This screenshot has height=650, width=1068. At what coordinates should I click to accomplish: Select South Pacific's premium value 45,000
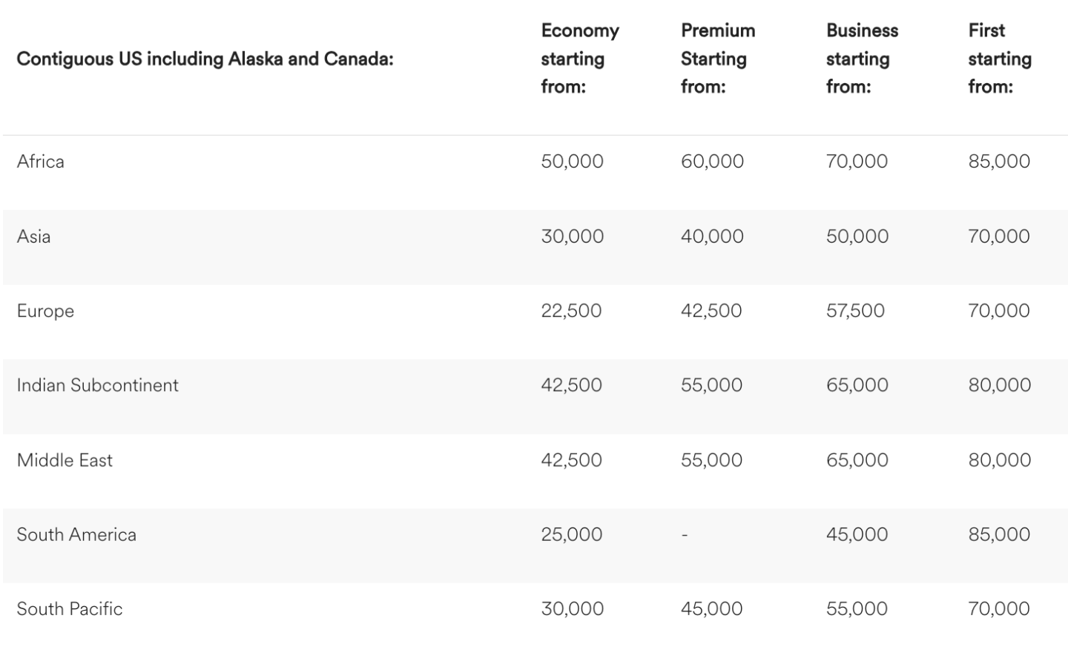pos(711,609)
